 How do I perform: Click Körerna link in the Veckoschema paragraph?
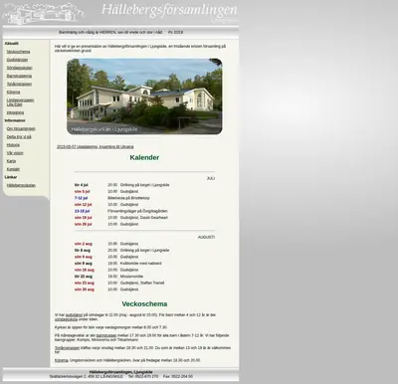pyautogui.click(x=62, y=360)
